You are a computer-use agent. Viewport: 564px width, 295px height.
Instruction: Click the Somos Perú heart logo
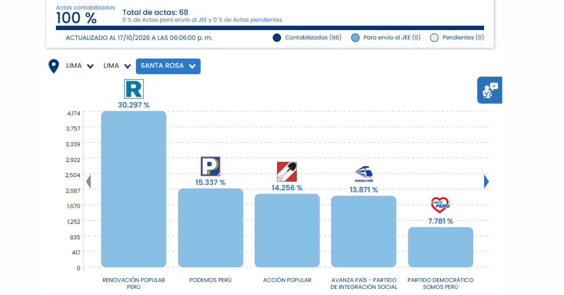pos(440,205)
